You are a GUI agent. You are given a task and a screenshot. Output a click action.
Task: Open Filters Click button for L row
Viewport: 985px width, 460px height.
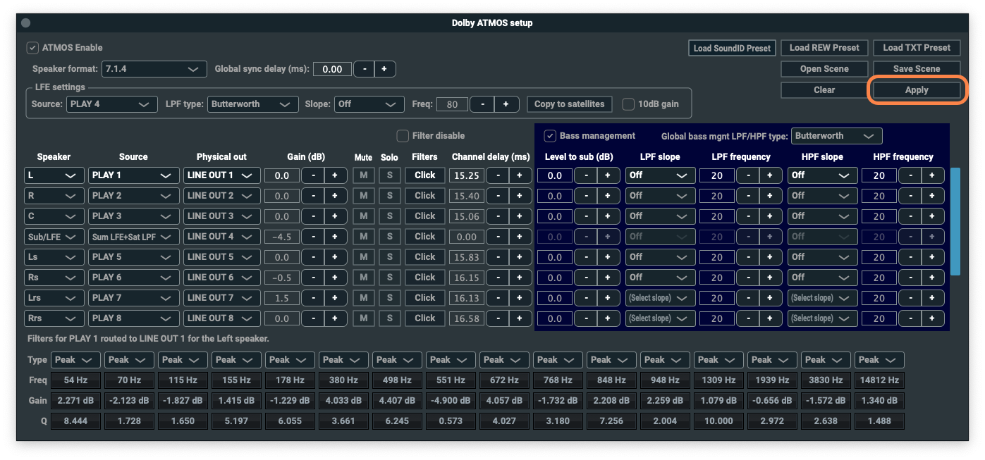[x=425, y=175]
